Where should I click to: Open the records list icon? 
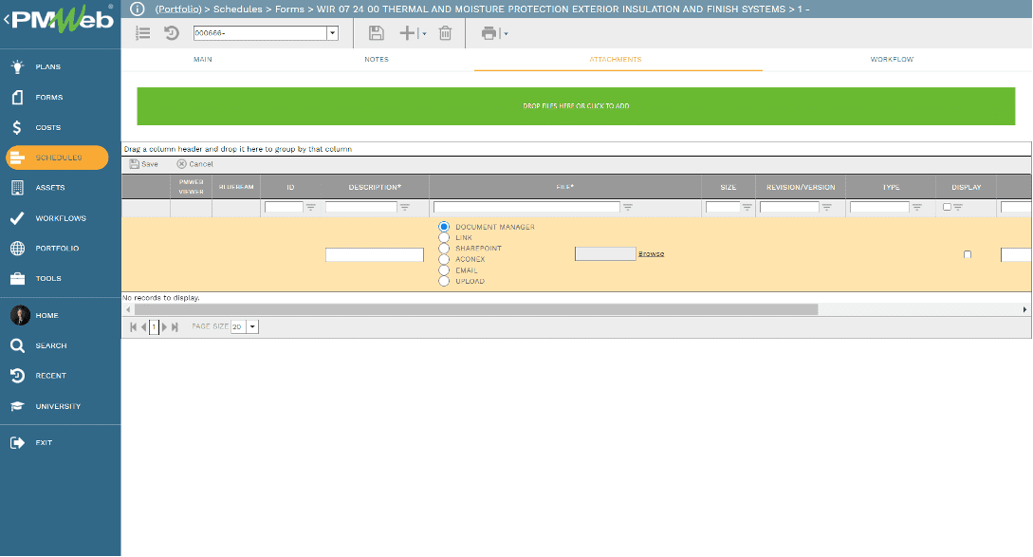pyautogui.click(x=143, y=32)
